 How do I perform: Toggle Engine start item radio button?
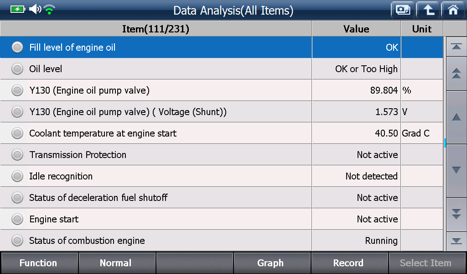click(17, 219)
